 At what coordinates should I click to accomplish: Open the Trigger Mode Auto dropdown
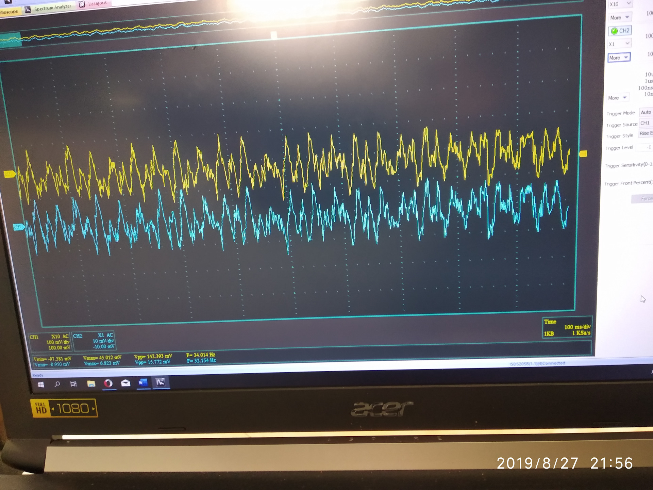coord(646,112)
